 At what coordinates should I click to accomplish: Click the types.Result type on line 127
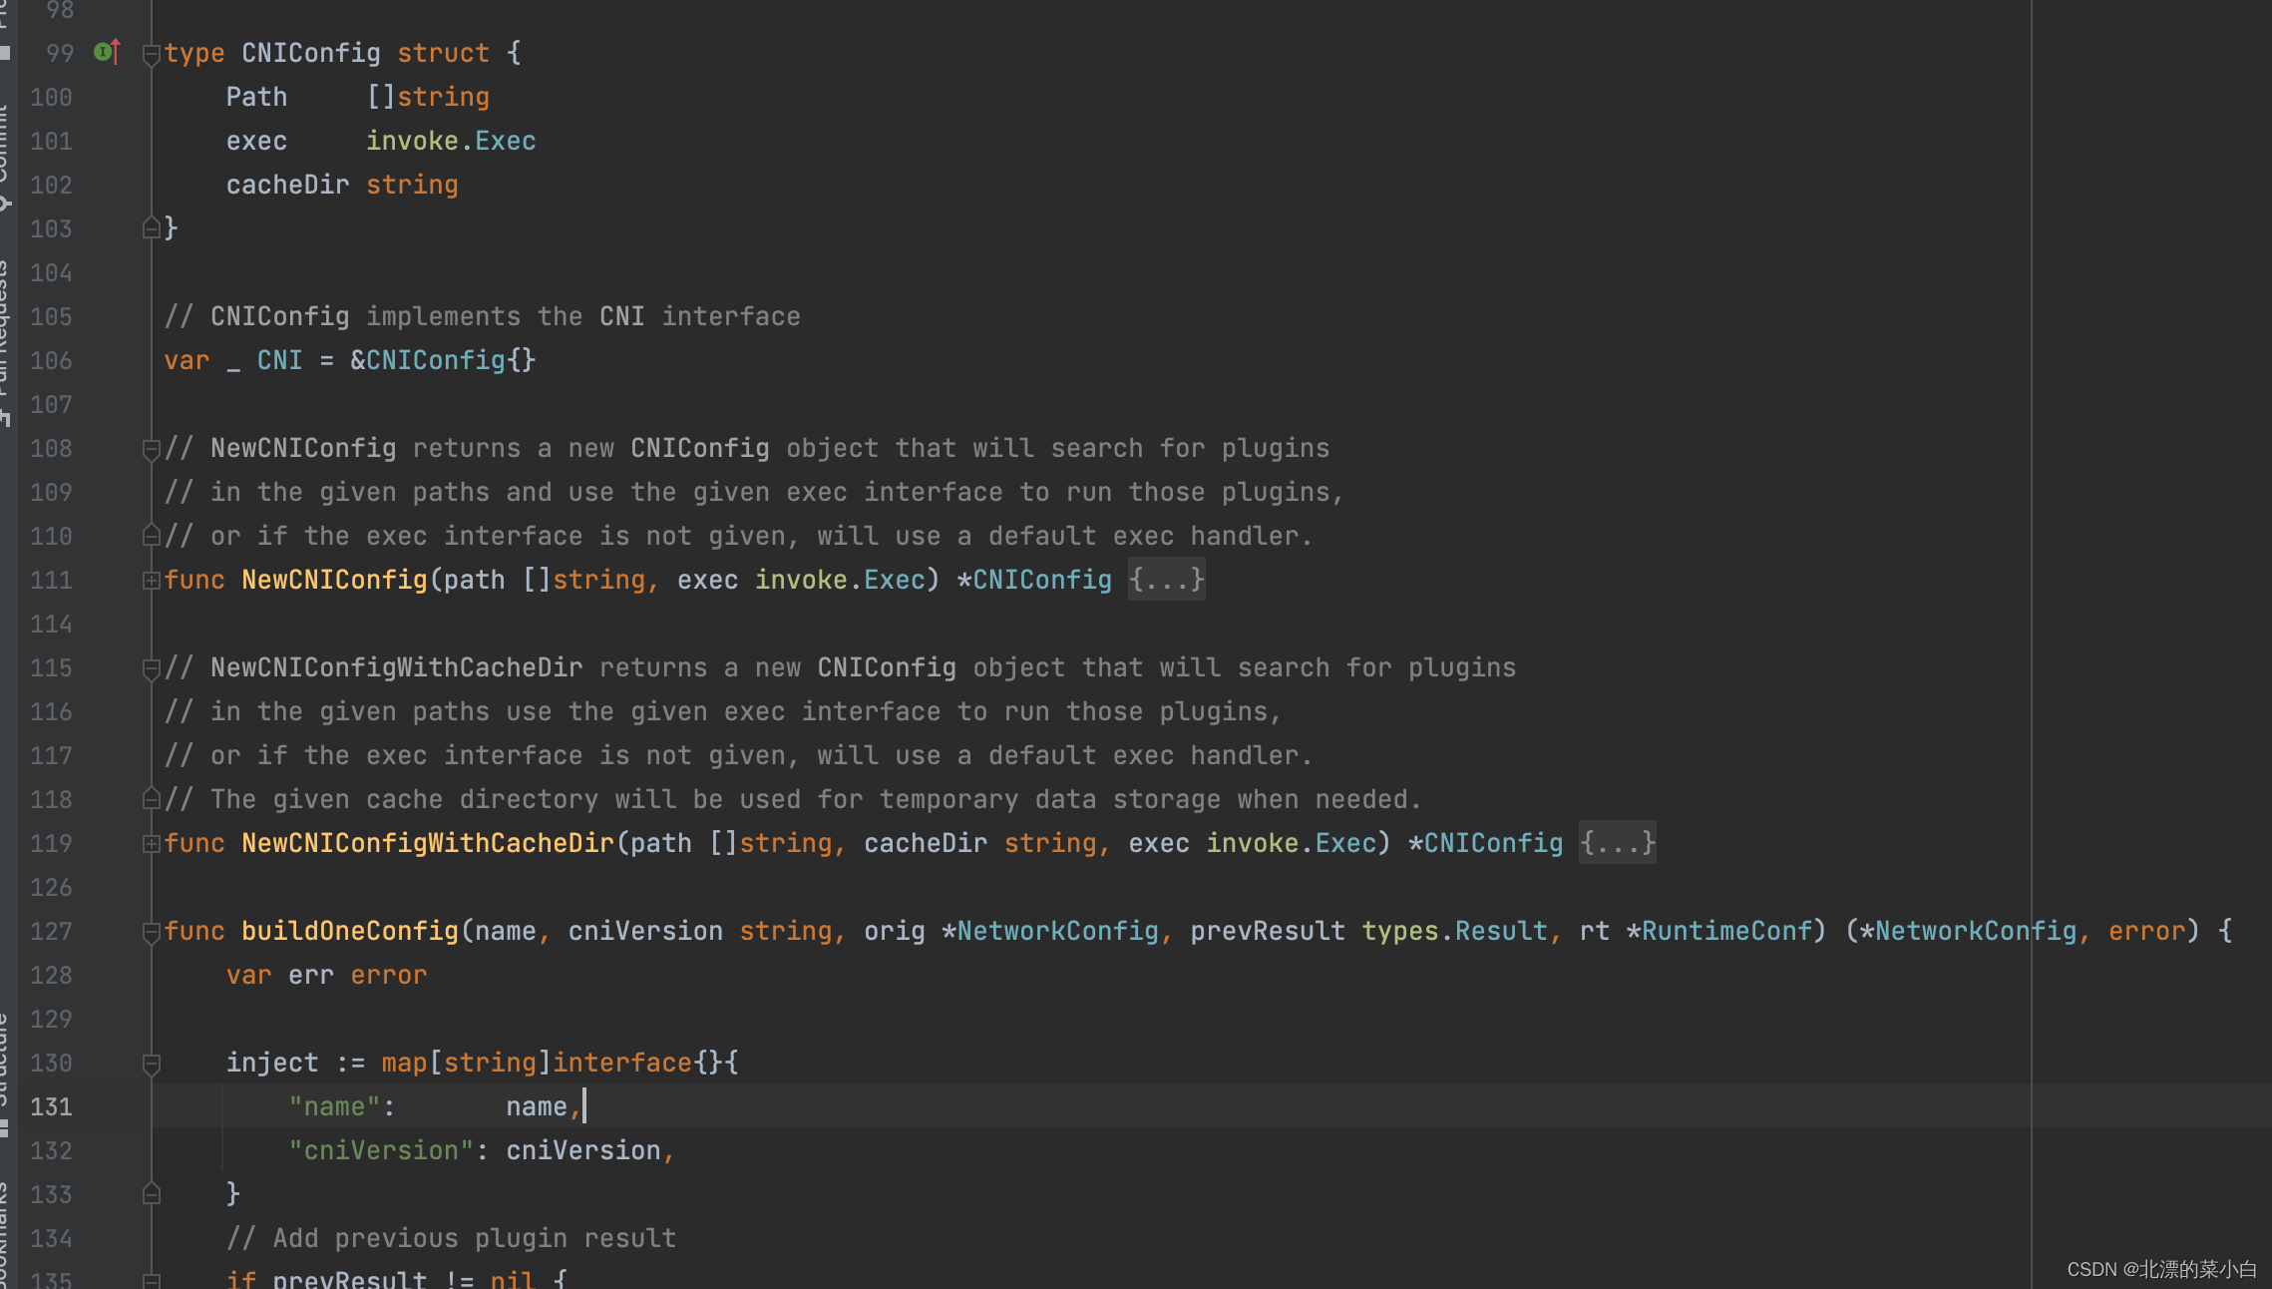[1455, 931]
